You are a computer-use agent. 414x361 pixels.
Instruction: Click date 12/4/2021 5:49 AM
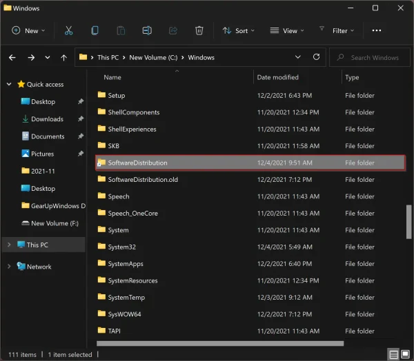tap(284, 247)
